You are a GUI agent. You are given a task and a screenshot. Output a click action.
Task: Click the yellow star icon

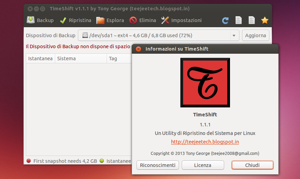pos(265,20)
